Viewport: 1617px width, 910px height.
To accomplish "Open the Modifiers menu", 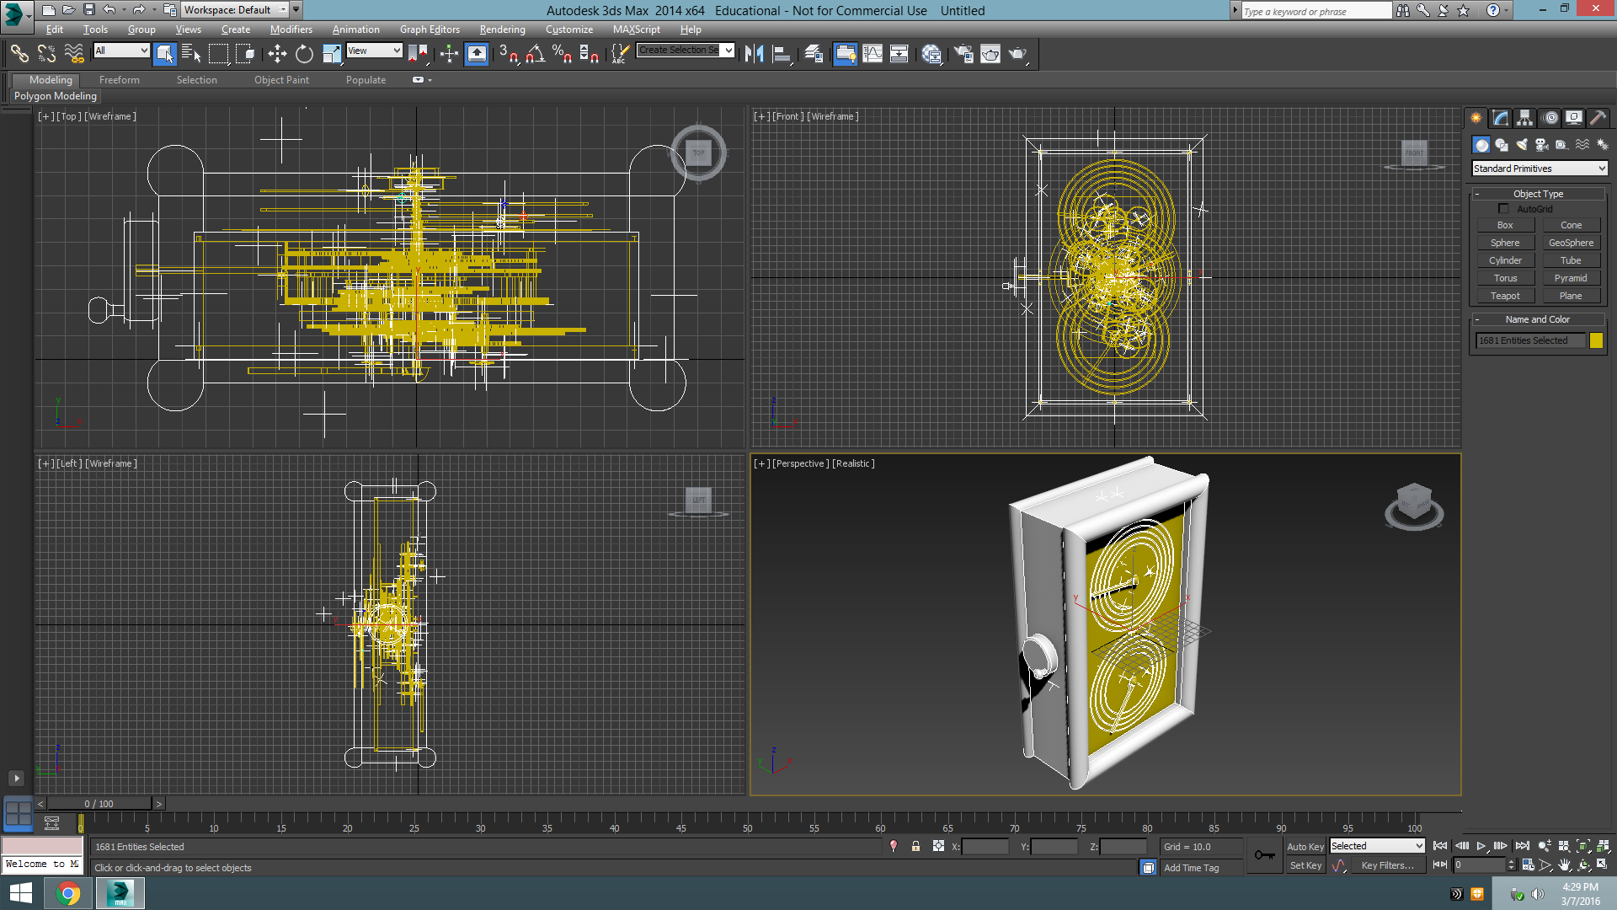I will 291,29.
